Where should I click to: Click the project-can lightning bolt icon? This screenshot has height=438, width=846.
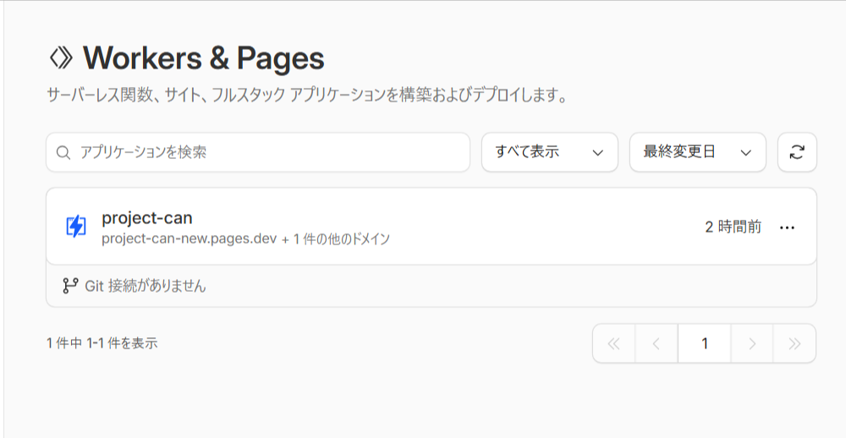(x=76, y=227)
